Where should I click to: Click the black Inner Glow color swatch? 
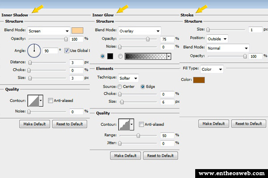click(110, 56)
